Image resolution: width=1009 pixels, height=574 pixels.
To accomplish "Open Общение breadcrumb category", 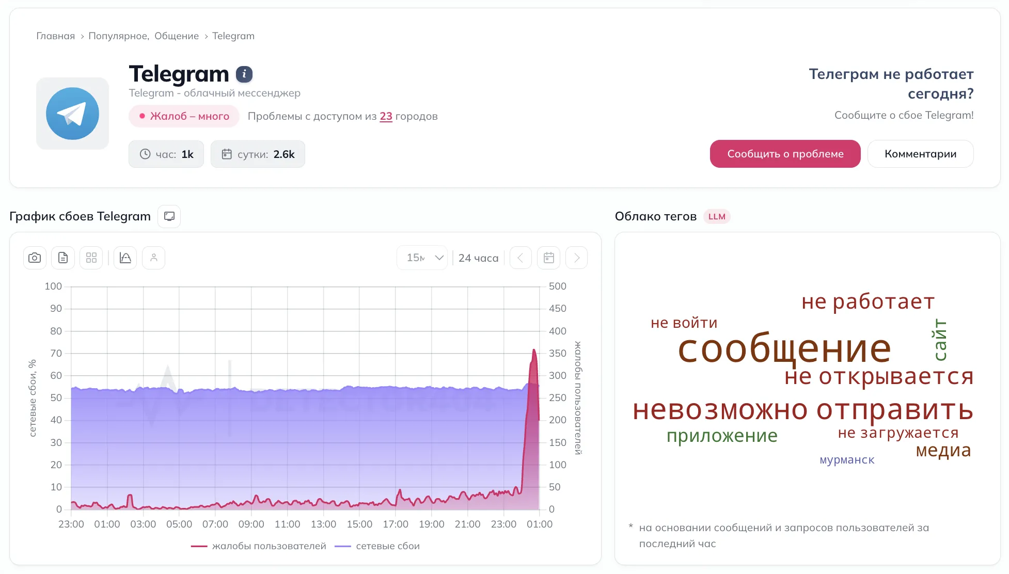I will pos(177,36).
